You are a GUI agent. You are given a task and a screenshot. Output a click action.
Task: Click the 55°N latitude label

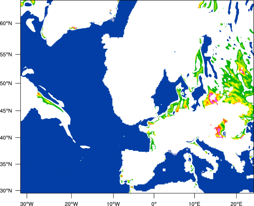[6, 55]
